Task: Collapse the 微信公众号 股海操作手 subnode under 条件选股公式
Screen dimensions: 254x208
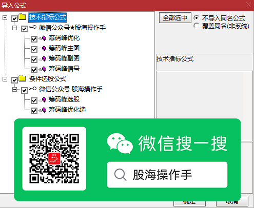Action: (x=15, y=89)
